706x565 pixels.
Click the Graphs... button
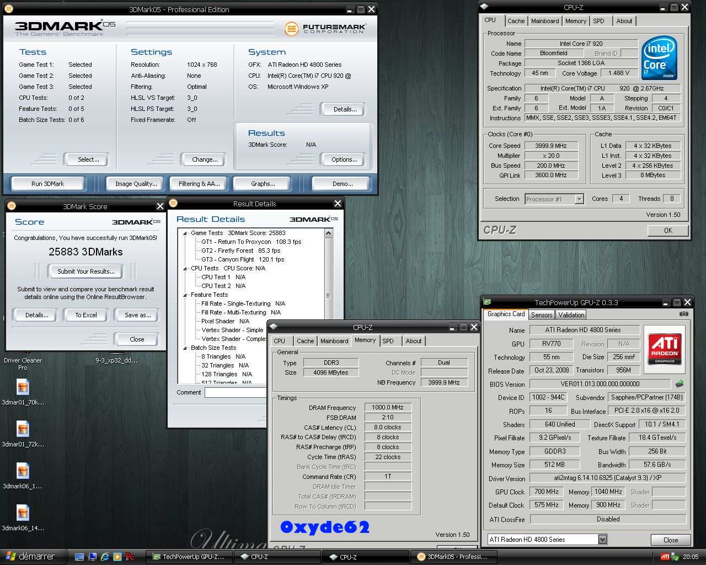[263, 184]
